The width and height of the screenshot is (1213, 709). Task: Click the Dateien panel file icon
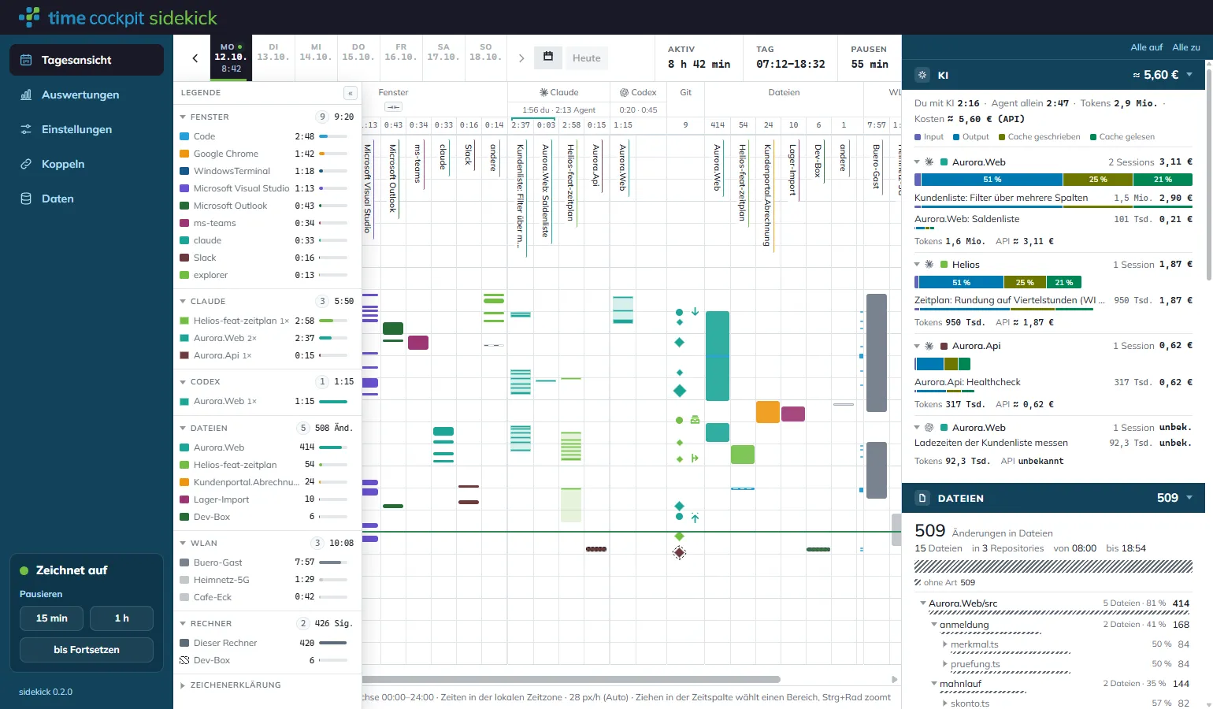pyautogui.click(x=922, y=498)
